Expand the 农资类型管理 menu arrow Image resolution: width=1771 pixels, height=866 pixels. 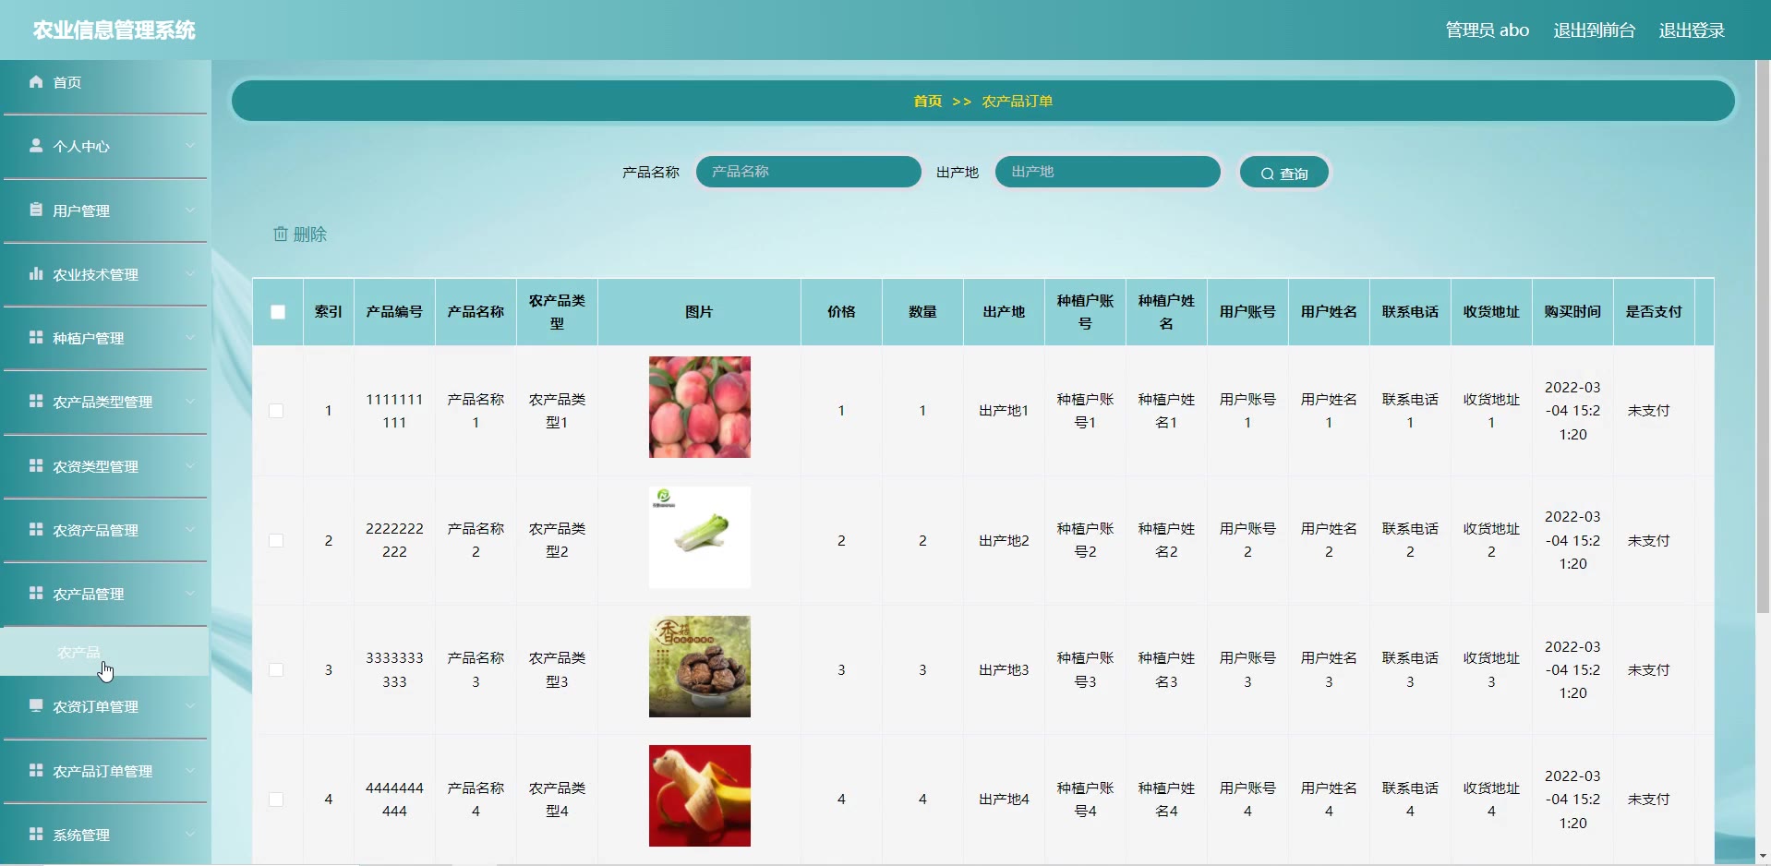pyautogui.click(x=190, y=465)
